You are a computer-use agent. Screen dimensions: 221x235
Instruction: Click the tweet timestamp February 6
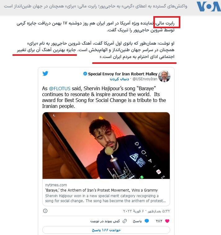(x=147, y=211)
